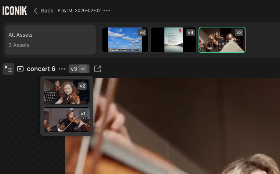The image size is (280, 174).
Task: Click the v4 badge on document thumbnail
Action: 190,33
